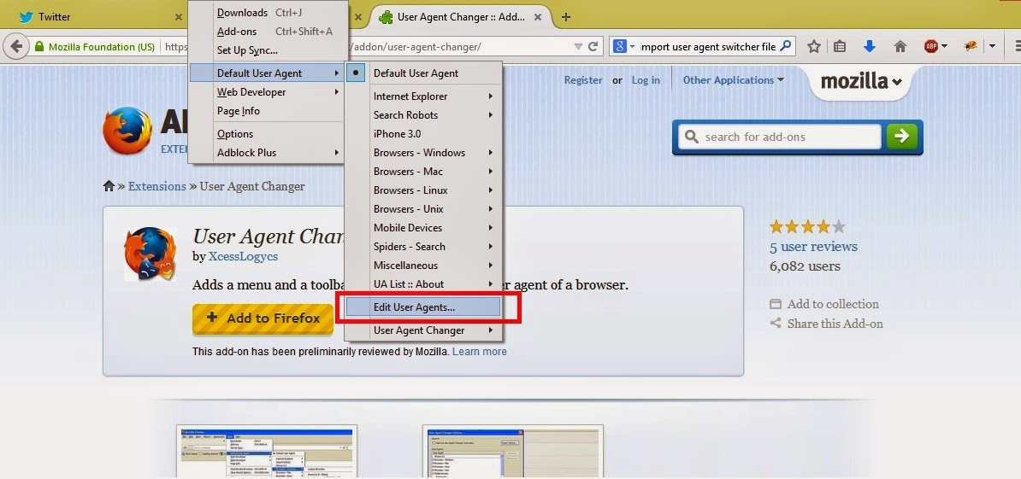Choose Downloads from the Tools menu
This screenshot has width=1021, height=479.
coord(266,12)
